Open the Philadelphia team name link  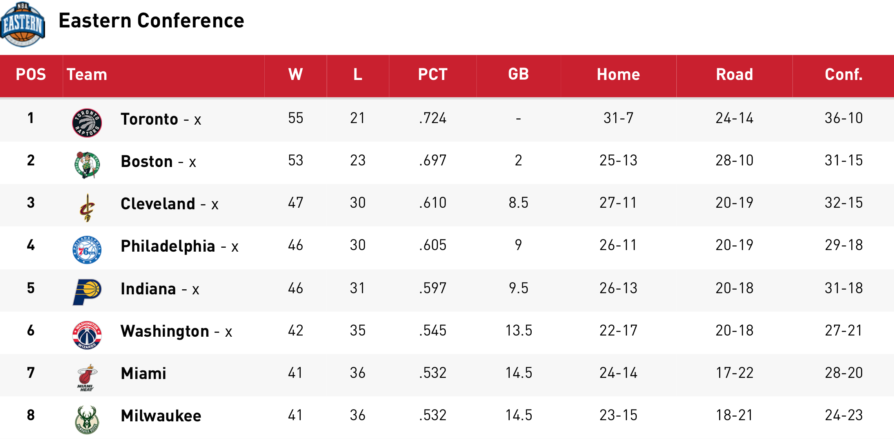tap(168, 246)
